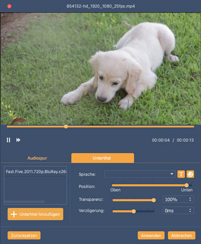
Task: Click the Position slider handle near Unten
Action: click(x=187, y=185)
